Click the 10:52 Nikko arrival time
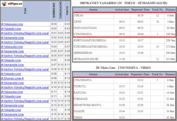177x121 pixels. 122,117
